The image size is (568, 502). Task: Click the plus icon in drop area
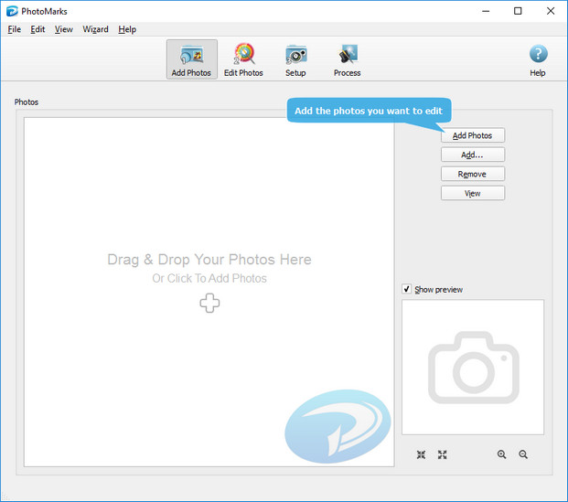point(209,304)
